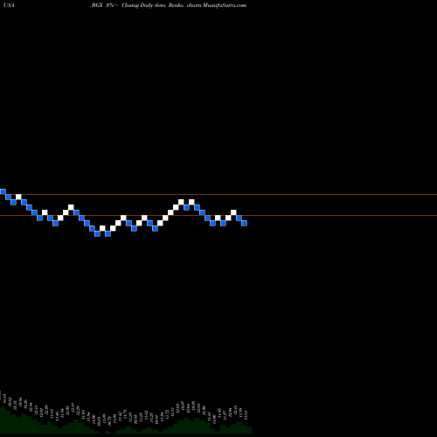Click the first blue Renko brick at far left
This screenshot has width=437, height=437.
[3, 191]
